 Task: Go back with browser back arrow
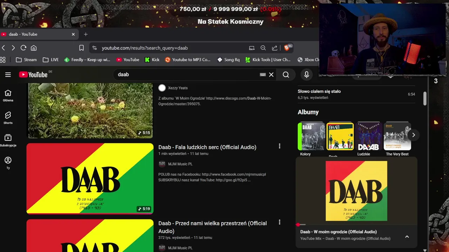pos(3,48)
